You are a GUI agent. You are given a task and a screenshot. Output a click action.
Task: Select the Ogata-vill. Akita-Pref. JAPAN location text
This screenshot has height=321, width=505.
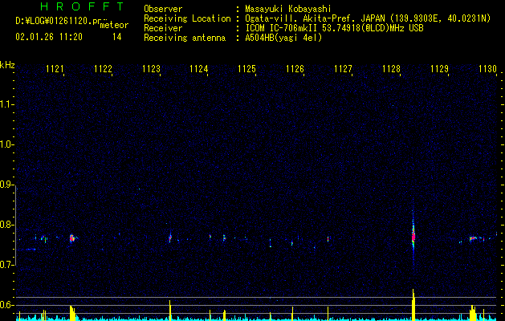[x=368, y=18]
